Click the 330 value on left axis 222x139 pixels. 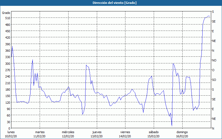coord(7,57)
